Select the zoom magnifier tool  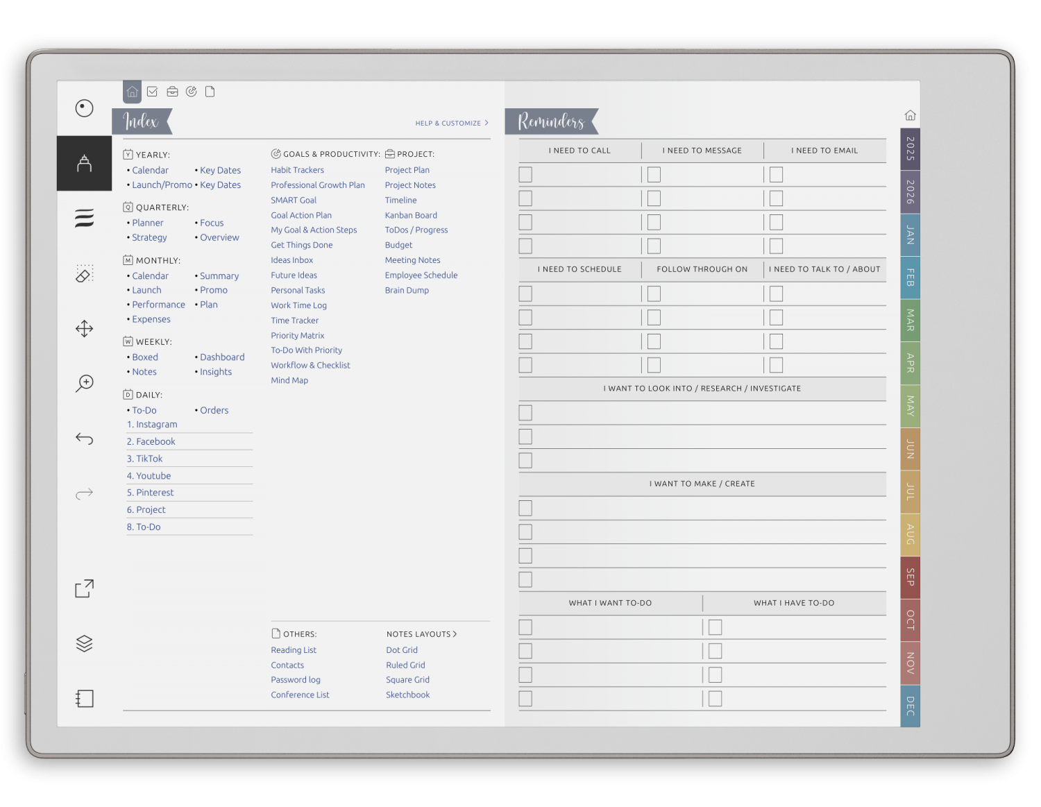[84, 383]
